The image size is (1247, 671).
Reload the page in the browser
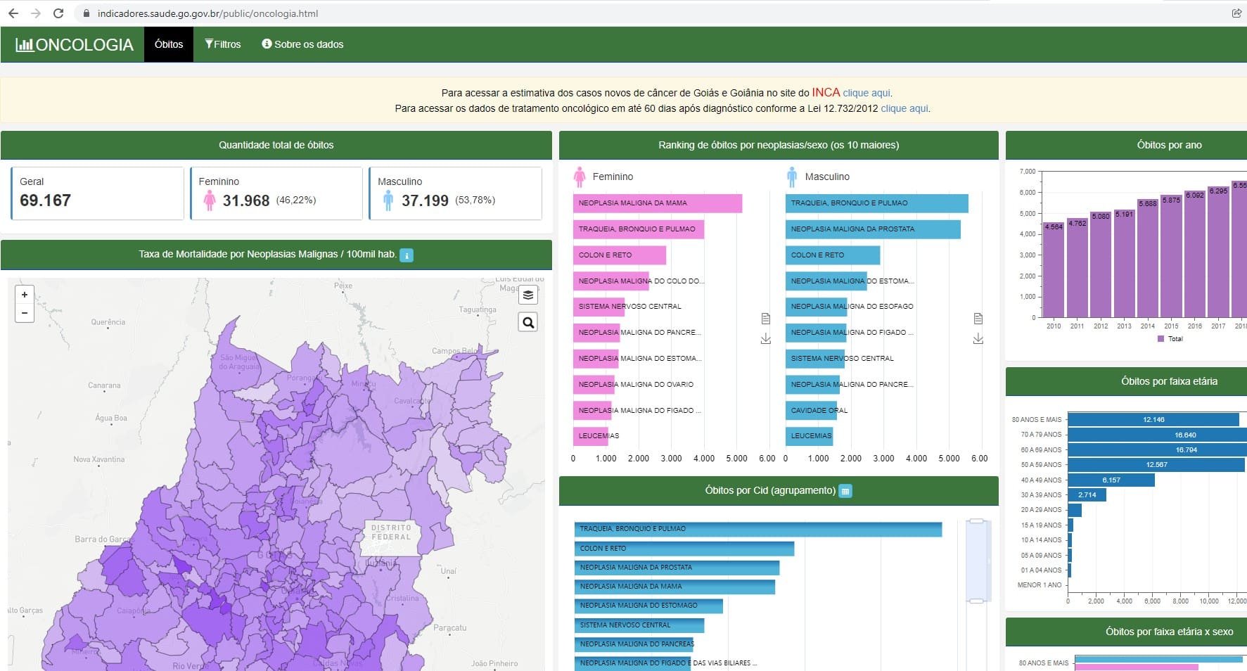pos(58,13)
